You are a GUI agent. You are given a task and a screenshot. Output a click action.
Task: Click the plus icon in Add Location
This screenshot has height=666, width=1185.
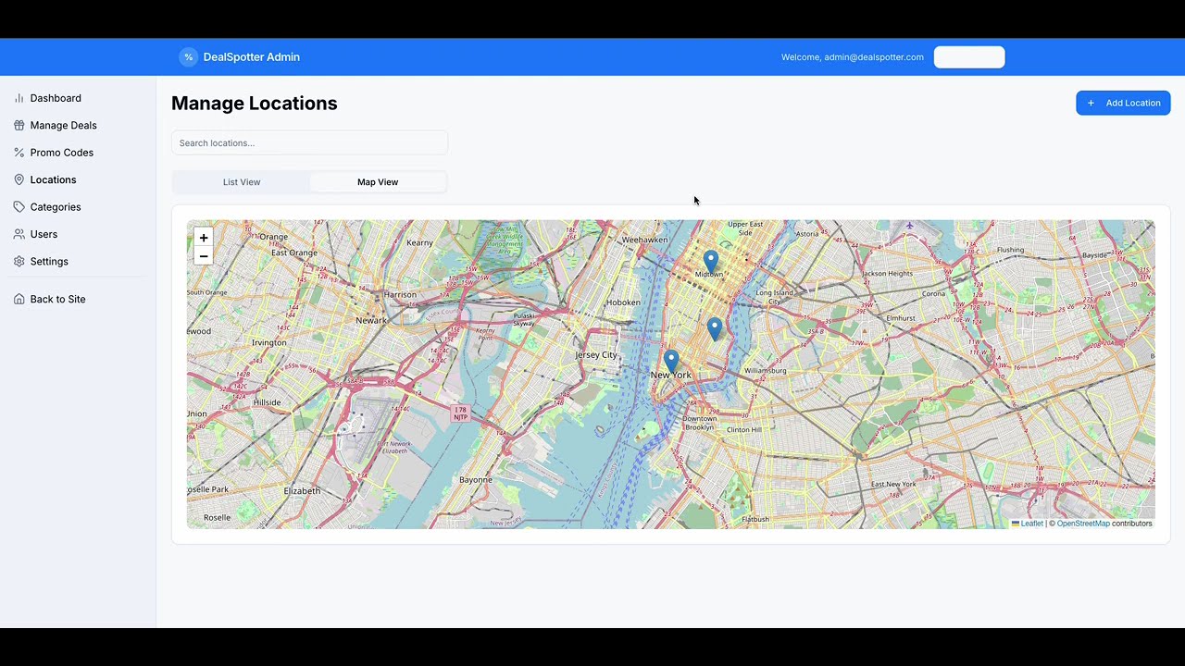coord(1091,103)
